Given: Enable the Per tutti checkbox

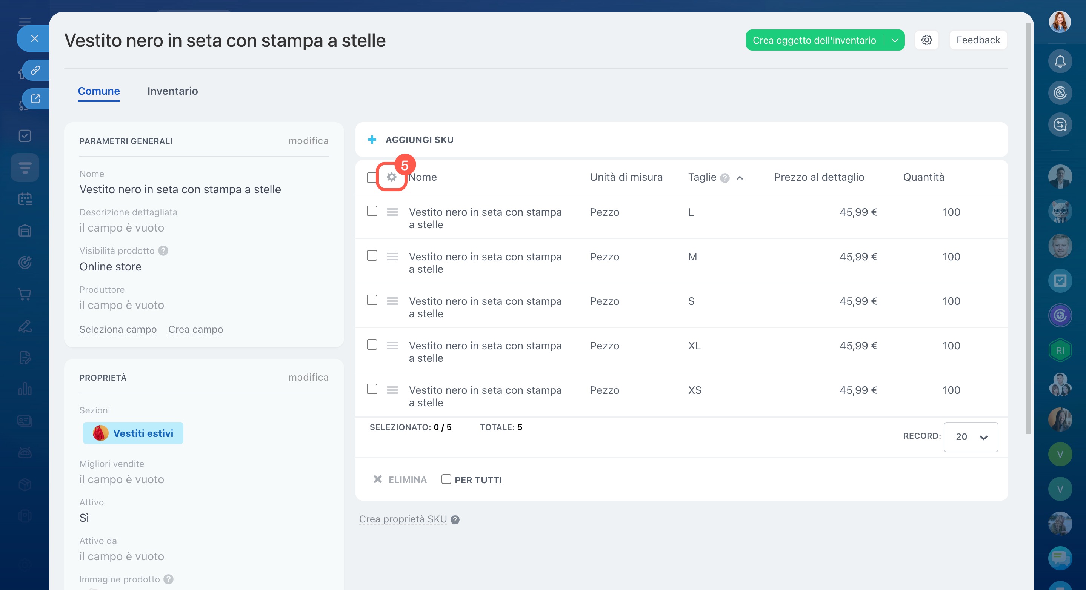Looking at the screenshot, I should (x=446, y=479).
